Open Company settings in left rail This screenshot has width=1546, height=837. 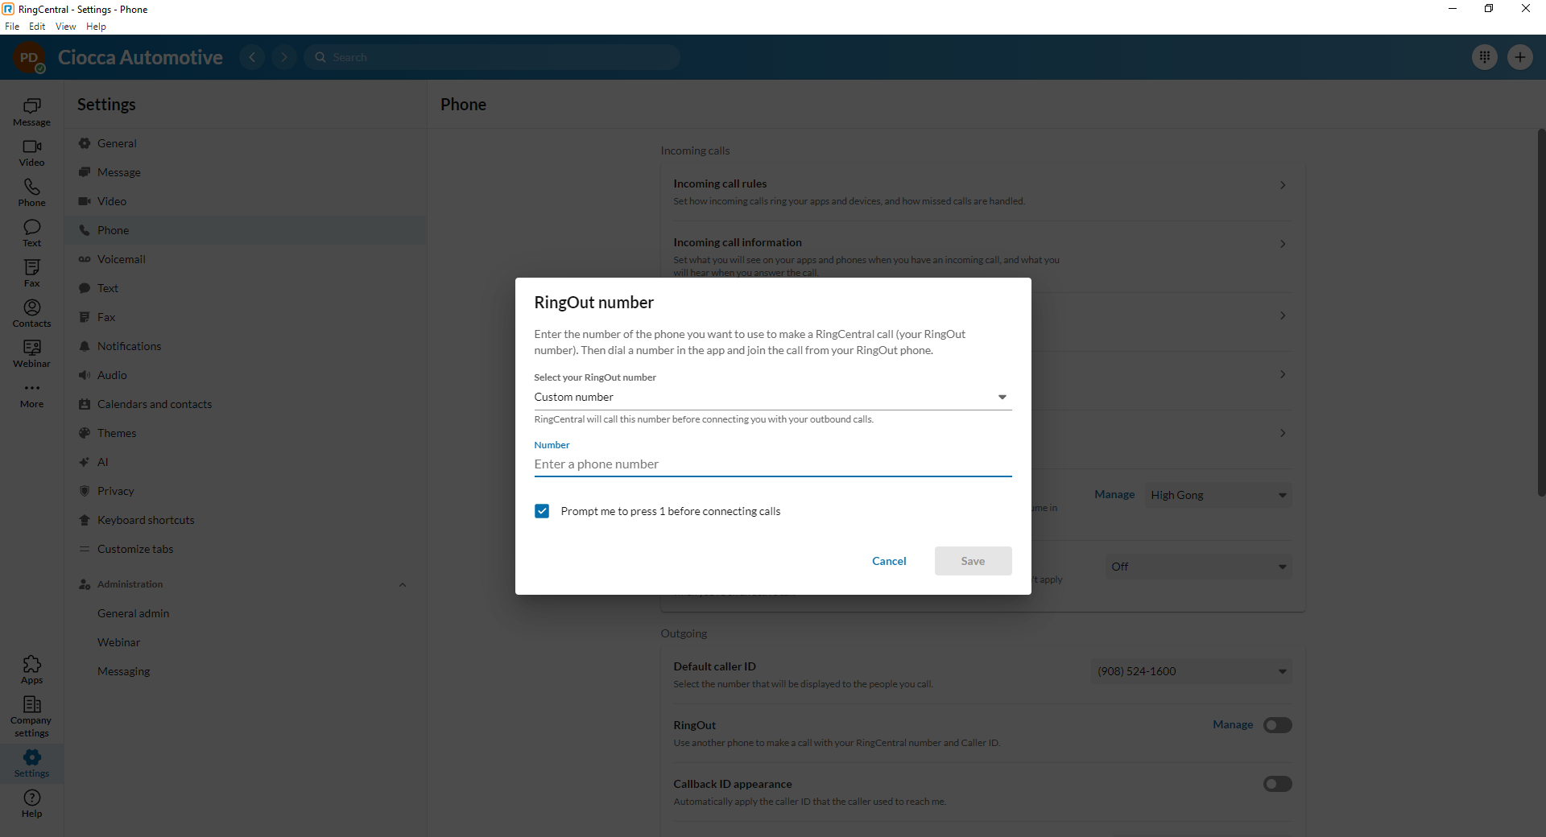(x=31, y=716)
